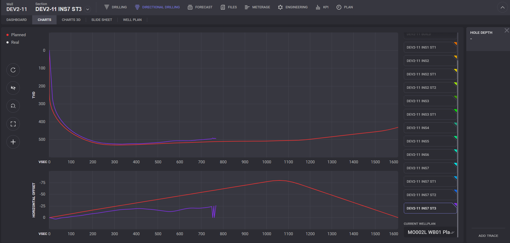Click the refresh chart circular arrow icon
Viewport: 510px width, 243px height.
tap(13, 70)
